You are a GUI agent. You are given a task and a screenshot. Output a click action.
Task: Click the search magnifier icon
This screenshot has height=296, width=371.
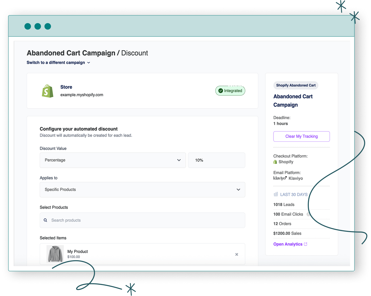point(45,220)
